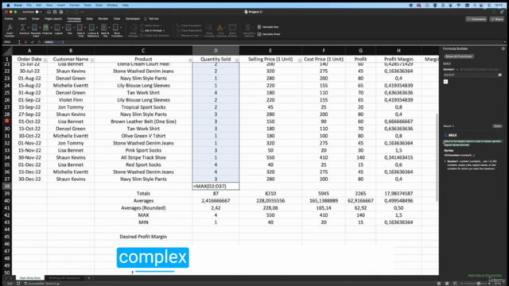Add another argument with plus button
Image resolution: width=509 pixels, height=286 pixels.
point(445,82)
